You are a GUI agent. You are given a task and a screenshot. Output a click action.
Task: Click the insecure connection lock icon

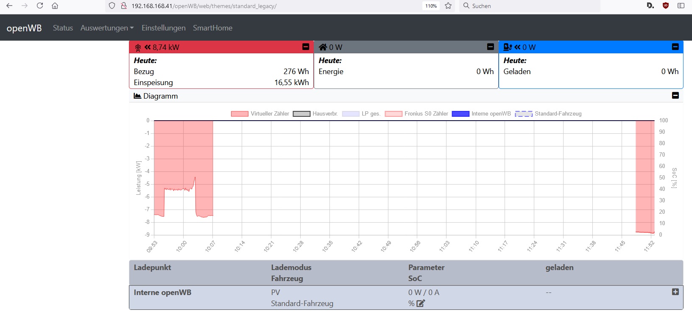[124, 6]
